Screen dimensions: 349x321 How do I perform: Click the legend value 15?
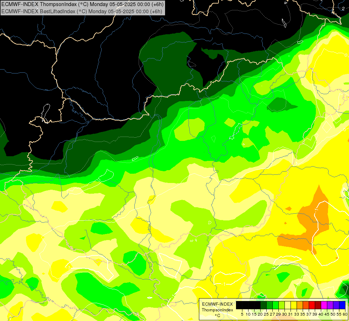click(255, 314)
